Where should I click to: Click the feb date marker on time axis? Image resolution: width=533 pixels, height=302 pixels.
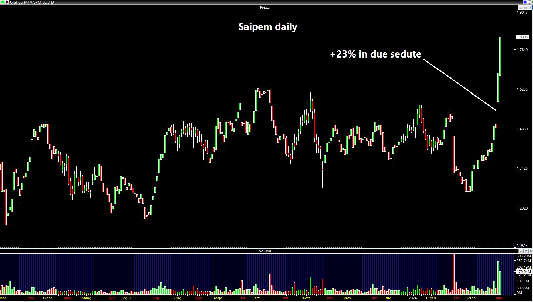click(x=457, y=298)
